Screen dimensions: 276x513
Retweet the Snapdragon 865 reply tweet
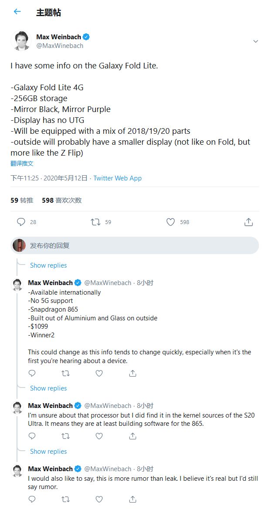(x=65, y=373)
